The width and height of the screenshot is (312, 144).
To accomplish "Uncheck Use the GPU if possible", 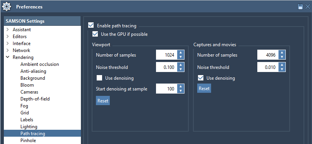I will point(95,34).
